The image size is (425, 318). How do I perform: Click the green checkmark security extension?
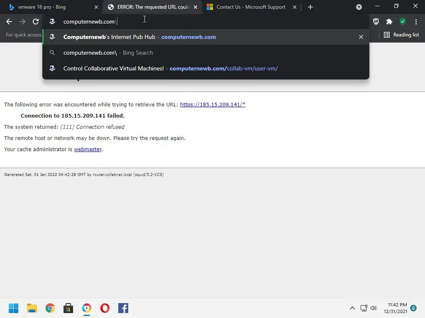pos(403,22)
